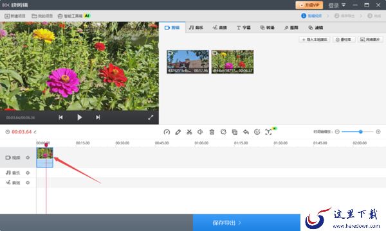Image resolution: width=386 pixels, height=231 pixels.
Task: Open 我的项目 in the top toolbar
Action: [42, 16]
